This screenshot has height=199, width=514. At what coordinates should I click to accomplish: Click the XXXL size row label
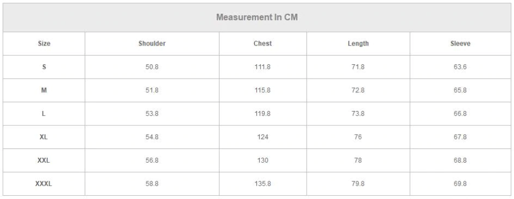(x=43, y=184)
